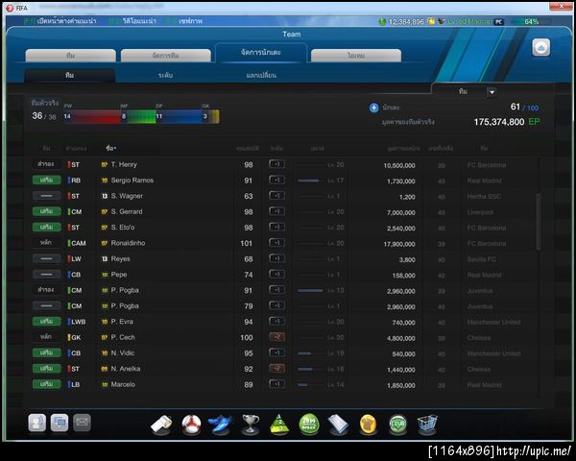The width and height of the screenshot is (576, 461).
Task: Click the +1 grade badge for Pepe
Action: point(277,275)
